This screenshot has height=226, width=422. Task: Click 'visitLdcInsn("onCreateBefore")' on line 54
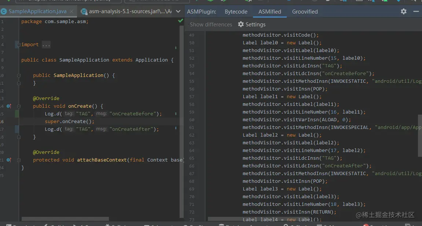pyautogui.click(x=308, y=73)
